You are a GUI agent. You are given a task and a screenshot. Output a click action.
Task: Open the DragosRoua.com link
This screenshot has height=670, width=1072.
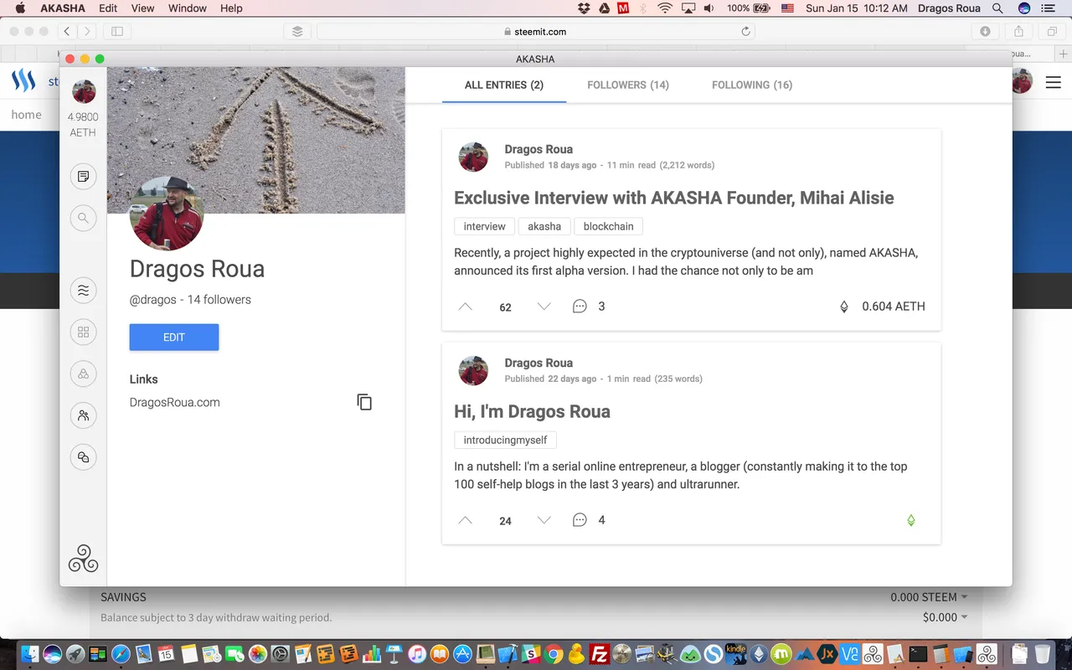click(x=175, y=402)
